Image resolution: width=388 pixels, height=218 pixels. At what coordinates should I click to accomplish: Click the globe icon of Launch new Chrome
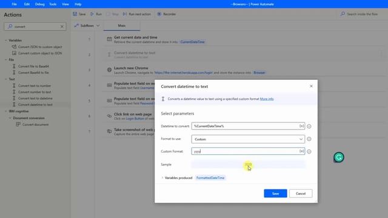pos(109,70)
